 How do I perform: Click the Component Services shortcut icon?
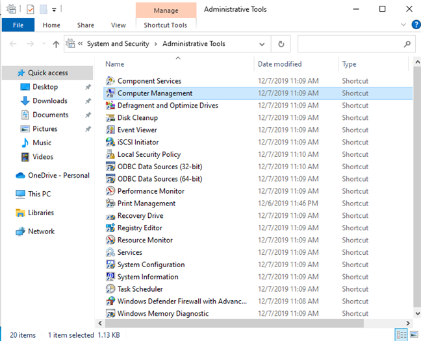pyautogui.click(x=110, y=80)
